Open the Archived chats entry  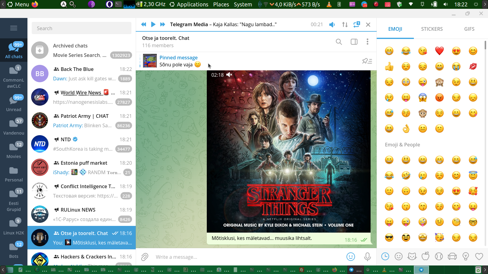[x=81, y=50]
